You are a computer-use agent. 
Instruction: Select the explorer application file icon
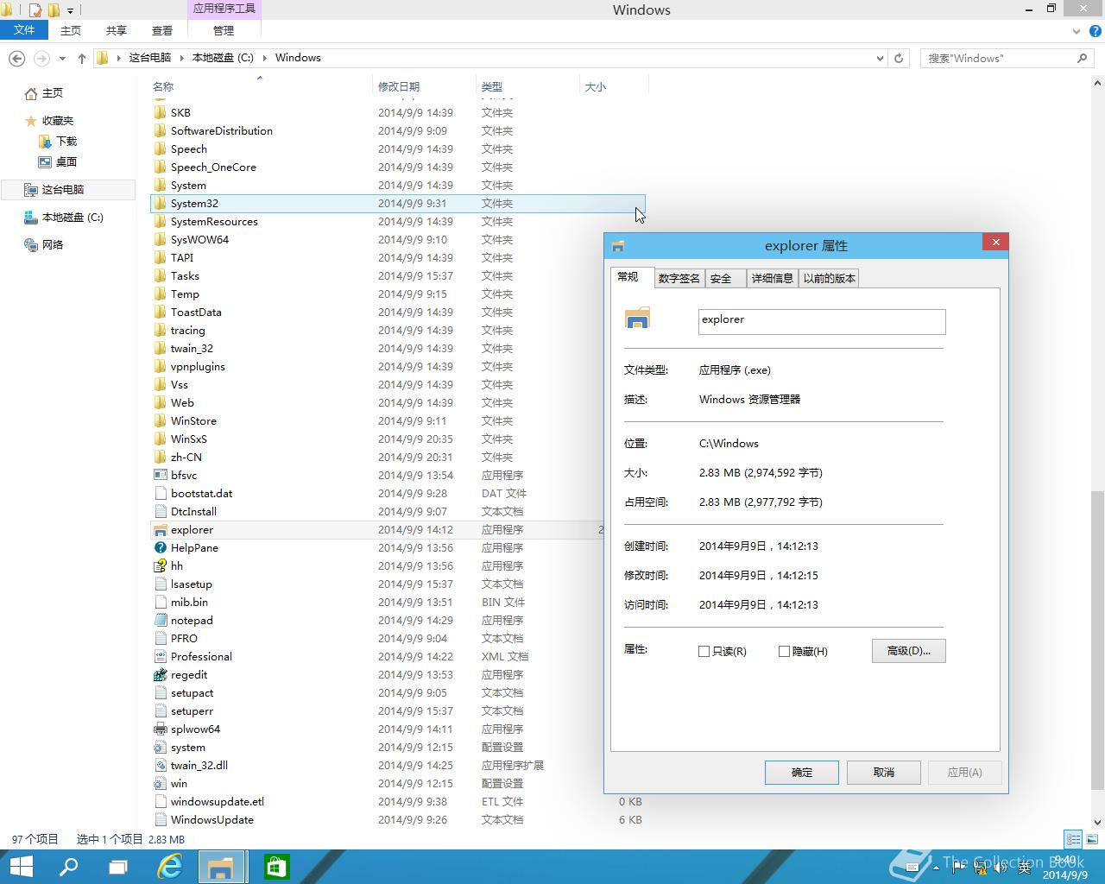[161, 529]
